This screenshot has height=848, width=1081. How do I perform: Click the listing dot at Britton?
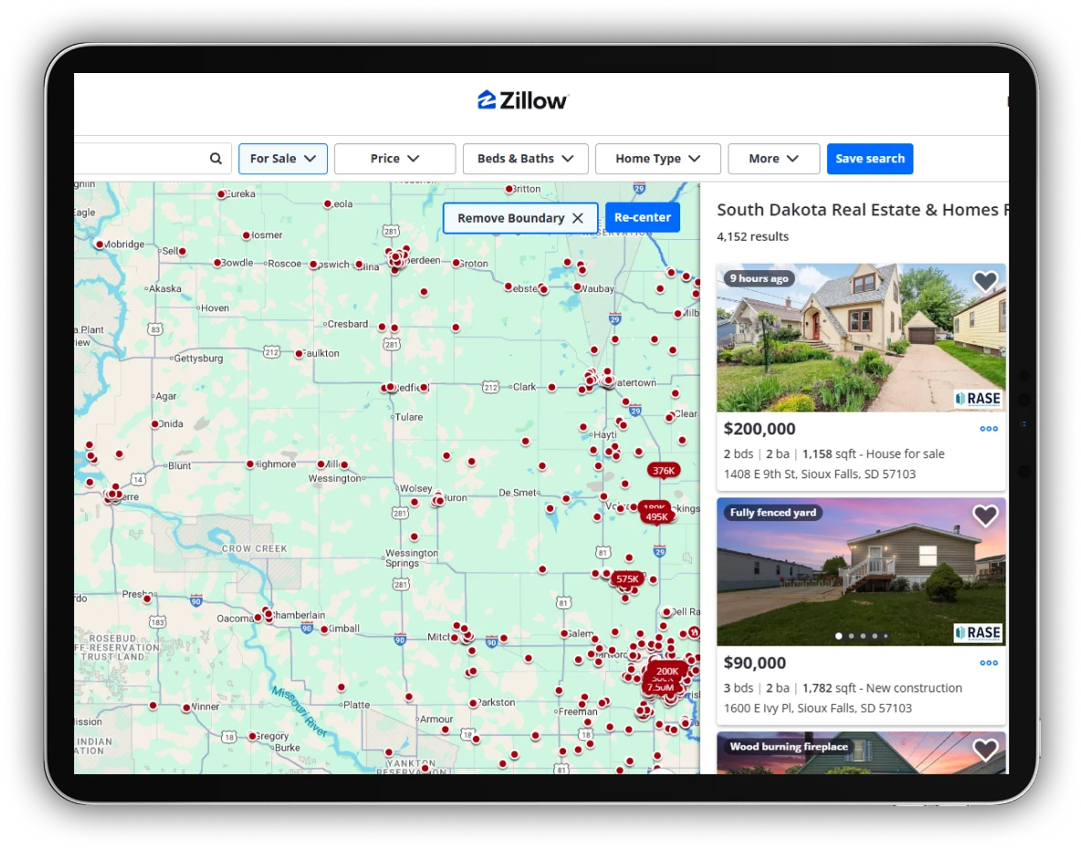pyautogui.click(x=509, y=189)
